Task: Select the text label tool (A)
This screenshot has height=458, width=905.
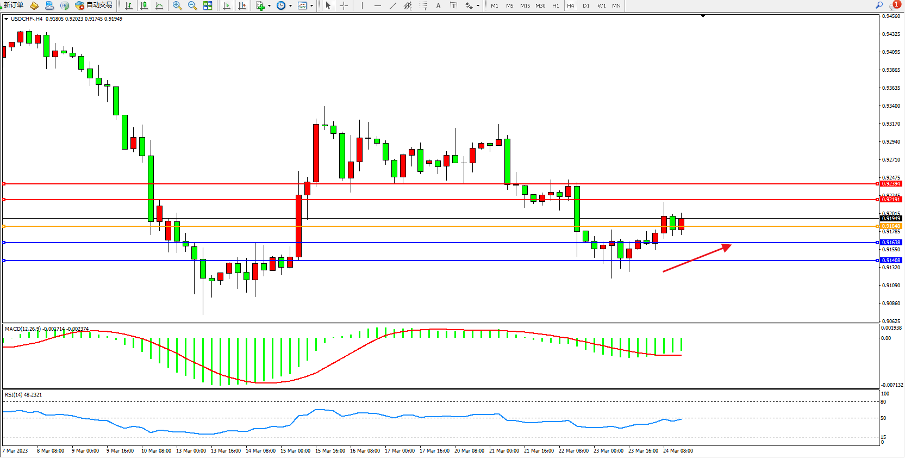Action: point(438,5)
